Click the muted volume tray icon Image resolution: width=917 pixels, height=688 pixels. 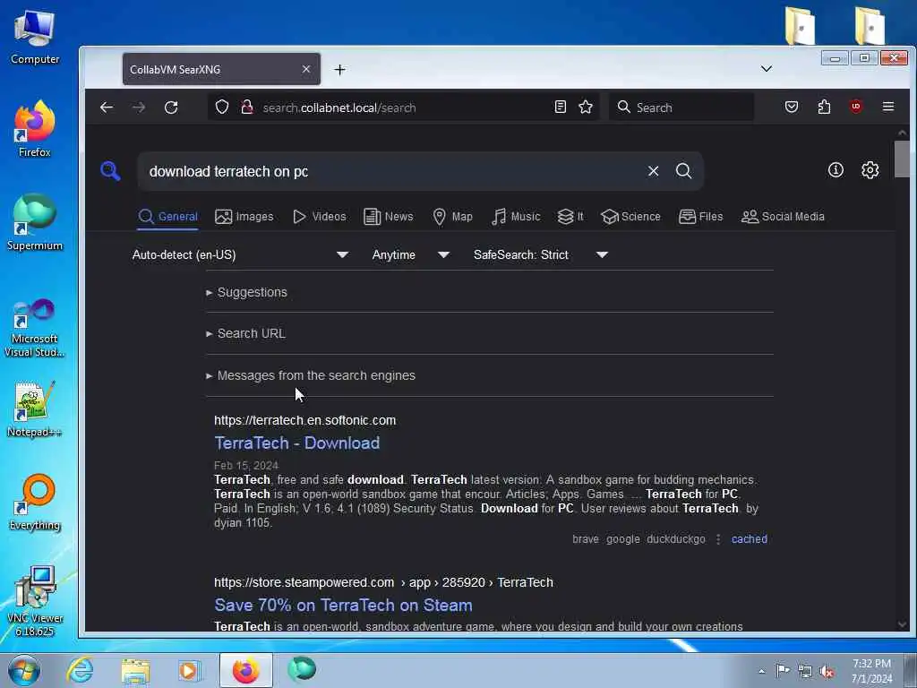pos(827,672)
